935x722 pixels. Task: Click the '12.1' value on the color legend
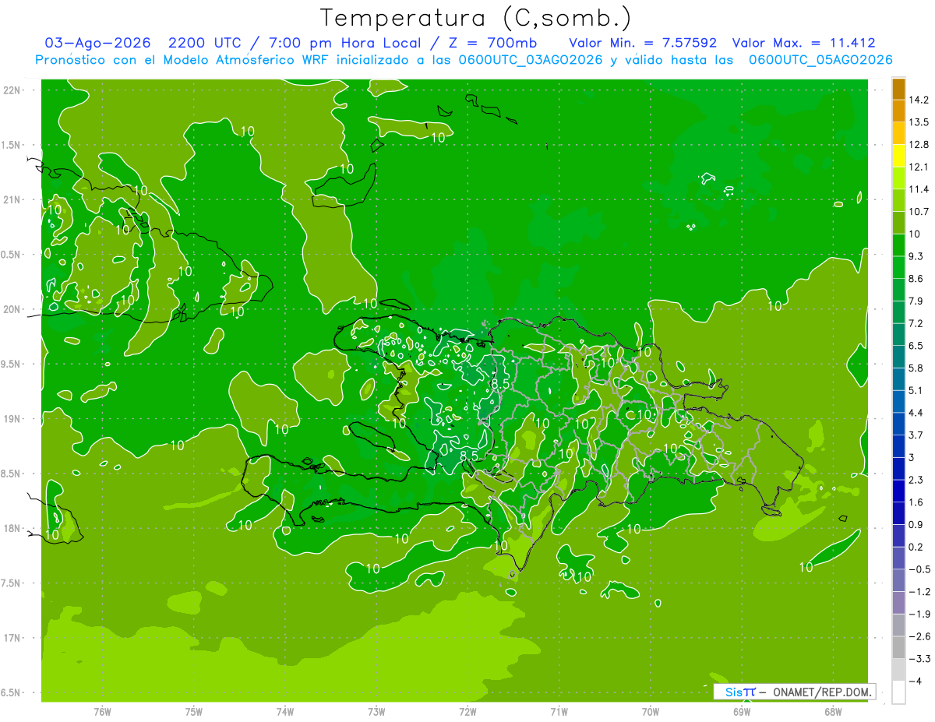(x=919, y=167)
